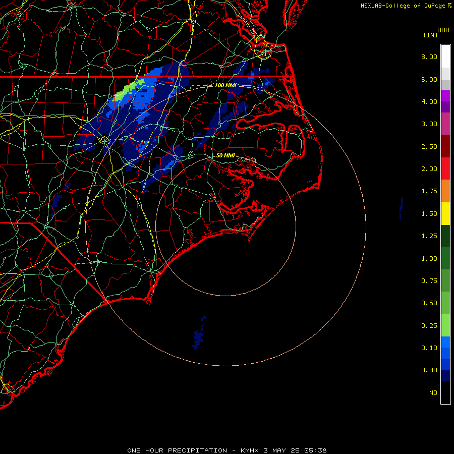Click the ND legend label
The height and width of the screenshot is (454, 454).
pos(433,393)
